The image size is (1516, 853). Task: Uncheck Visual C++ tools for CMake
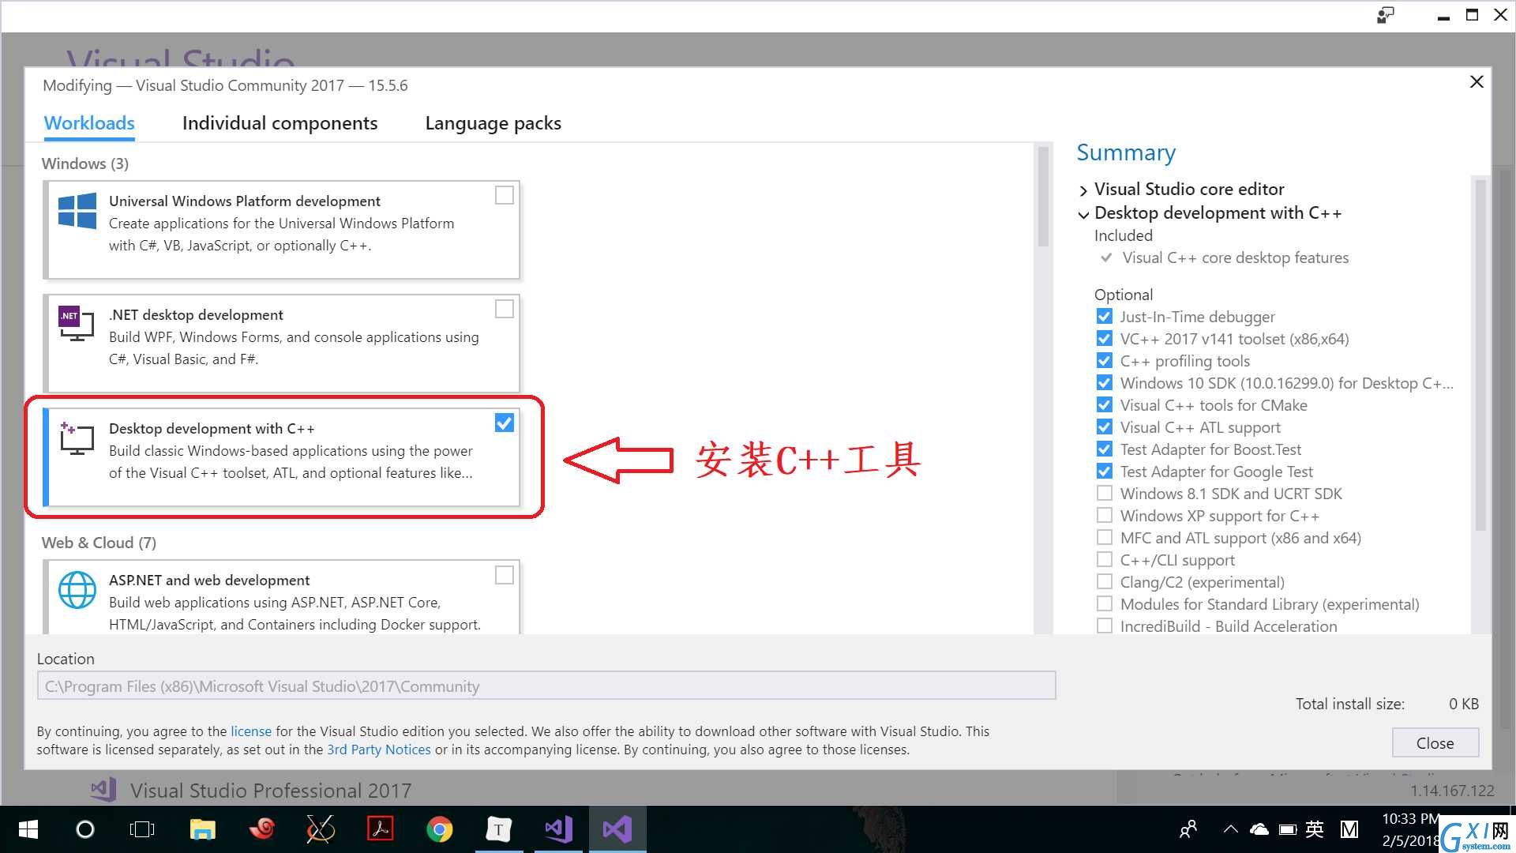click(x=1105, y=405)
